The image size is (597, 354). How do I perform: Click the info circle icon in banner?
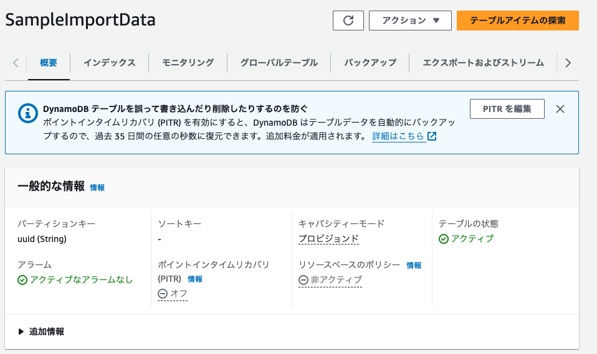(x=27, y=113)
